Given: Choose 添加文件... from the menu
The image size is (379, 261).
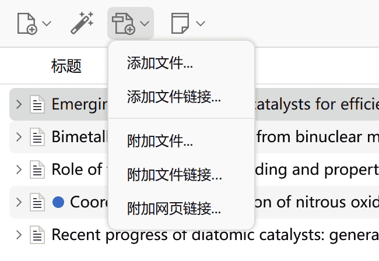Looking at the screenshot, I should 160,64.
